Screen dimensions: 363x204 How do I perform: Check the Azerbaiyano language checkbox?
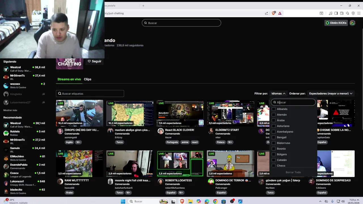(274, 132)
